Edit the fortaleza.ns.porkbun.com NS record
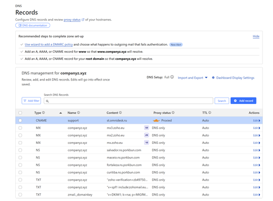The height and width of the screenshot is (201, 273). pos(257,165)
